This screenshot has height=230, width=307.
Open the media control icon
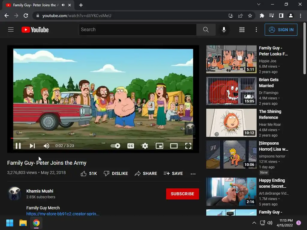pos(271,16)
